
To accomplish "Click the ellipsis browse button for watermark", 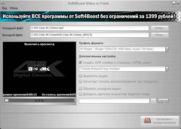I will tap(153, 101).
